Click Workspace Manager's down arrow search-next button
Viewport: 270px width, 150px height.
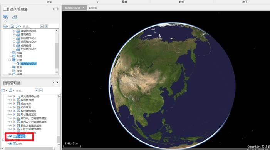click(46, 26)
